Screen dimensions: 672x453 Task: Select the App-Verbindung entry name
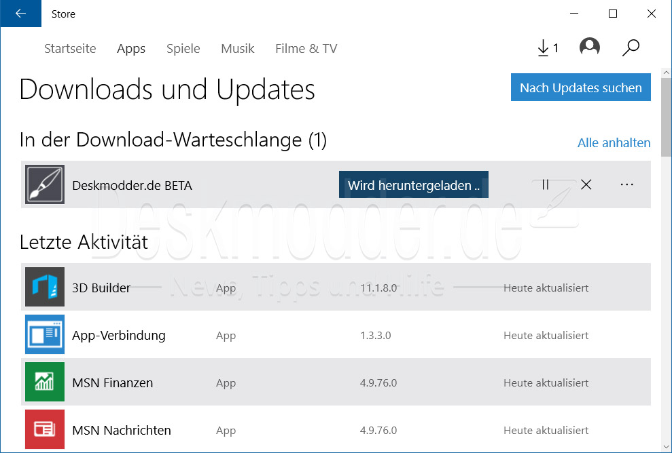[x=119, y=336]
